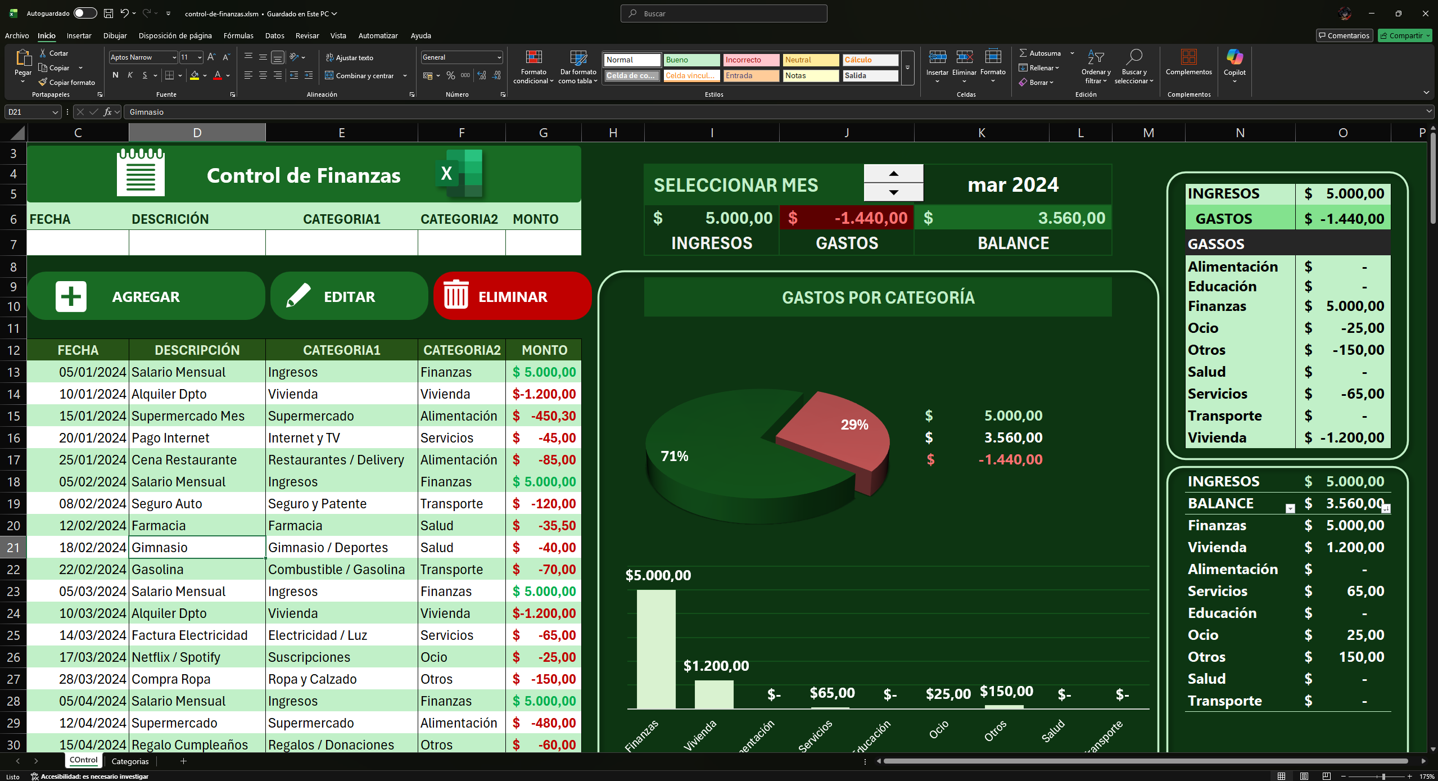This screenshot has height=781, width=1438.
Task: Open the Categorias sheet tab
Action: click(x=129, y=761)
